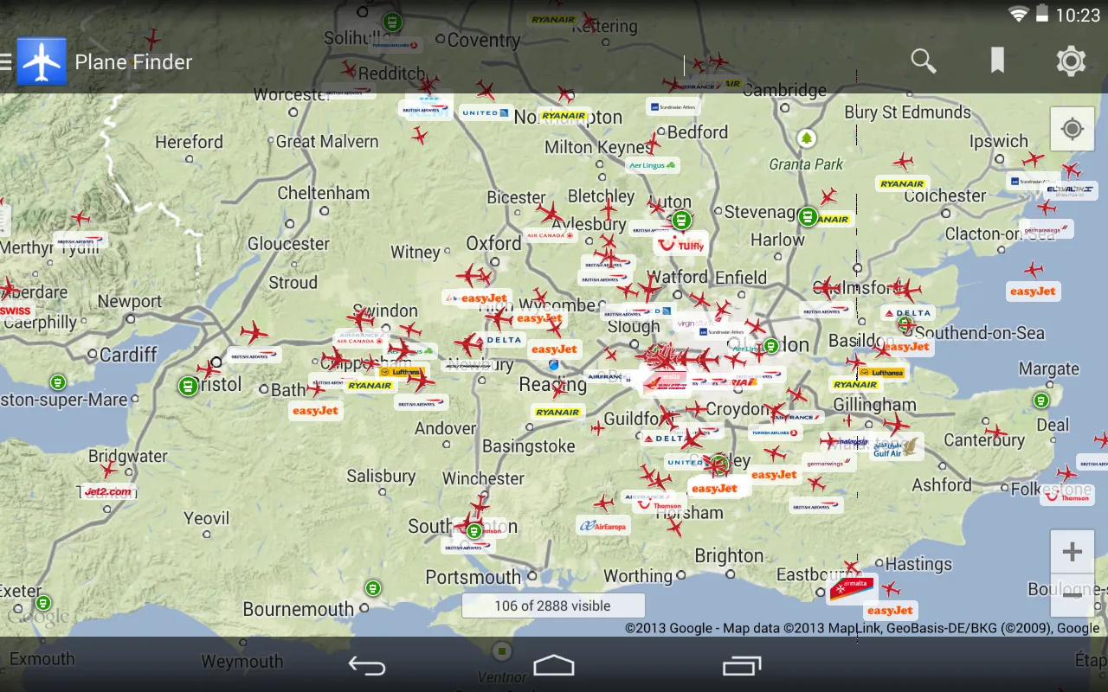
Task: Select the RYANAIR label above Colchester
Action: (x=902, y=184)
